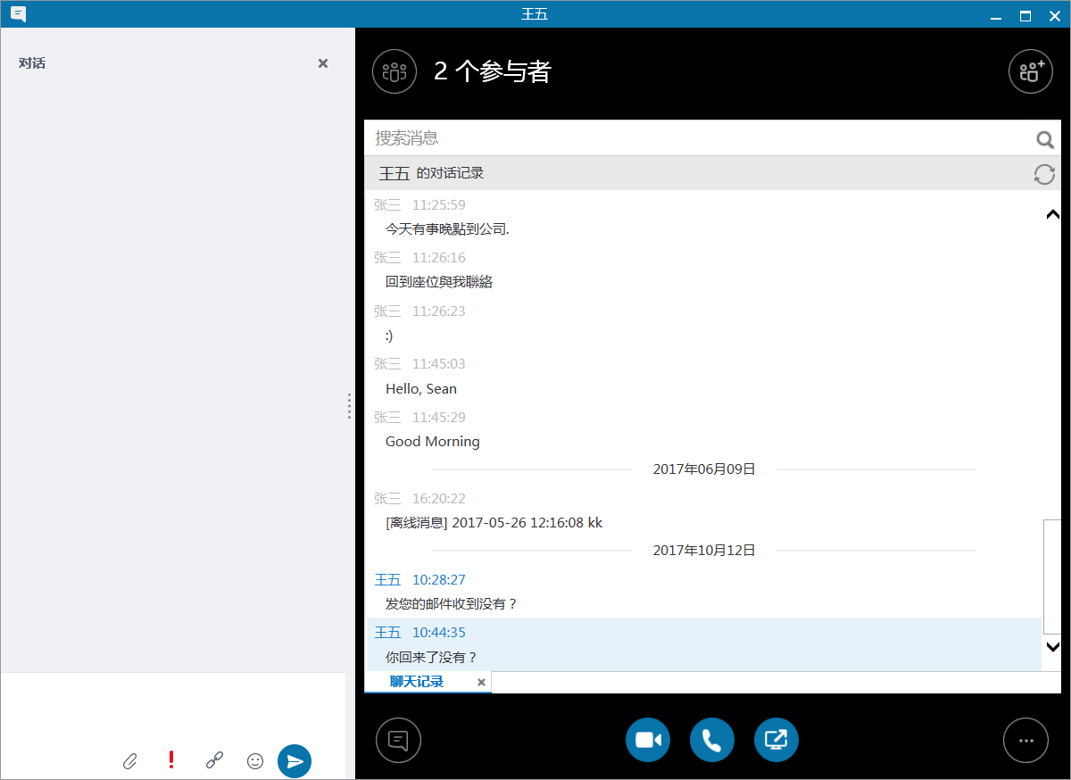Image resolution: width=1071 pixels, height=780 pixels.
Task: Select the message 今天有事晚點到公司.
Action: pyautogui.click(x=447, y=229)
